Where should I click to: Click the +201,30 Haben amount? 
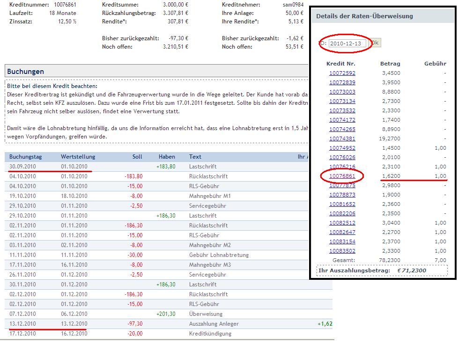tap(166, 314)
